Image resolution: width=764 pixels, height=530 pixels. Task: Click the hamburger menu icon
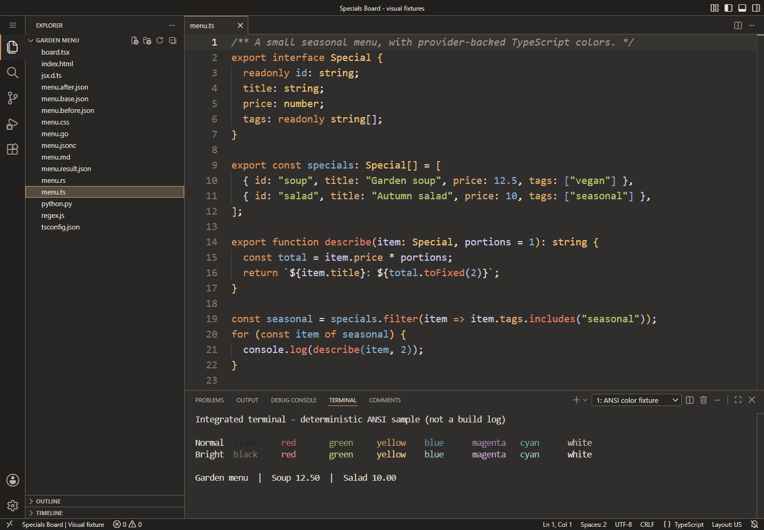13,25
